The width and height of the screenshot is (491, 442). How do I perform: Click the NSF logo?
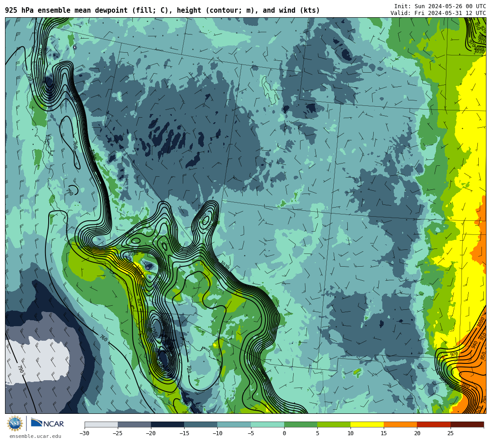[15, 424]
